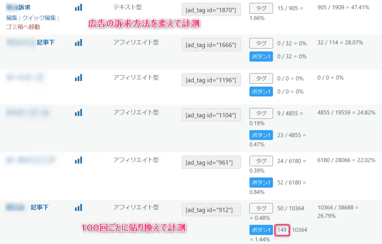Open stats chart icon for ad_tag 1666 row
This screenshot has height=244, width=382.
(78, 42)
